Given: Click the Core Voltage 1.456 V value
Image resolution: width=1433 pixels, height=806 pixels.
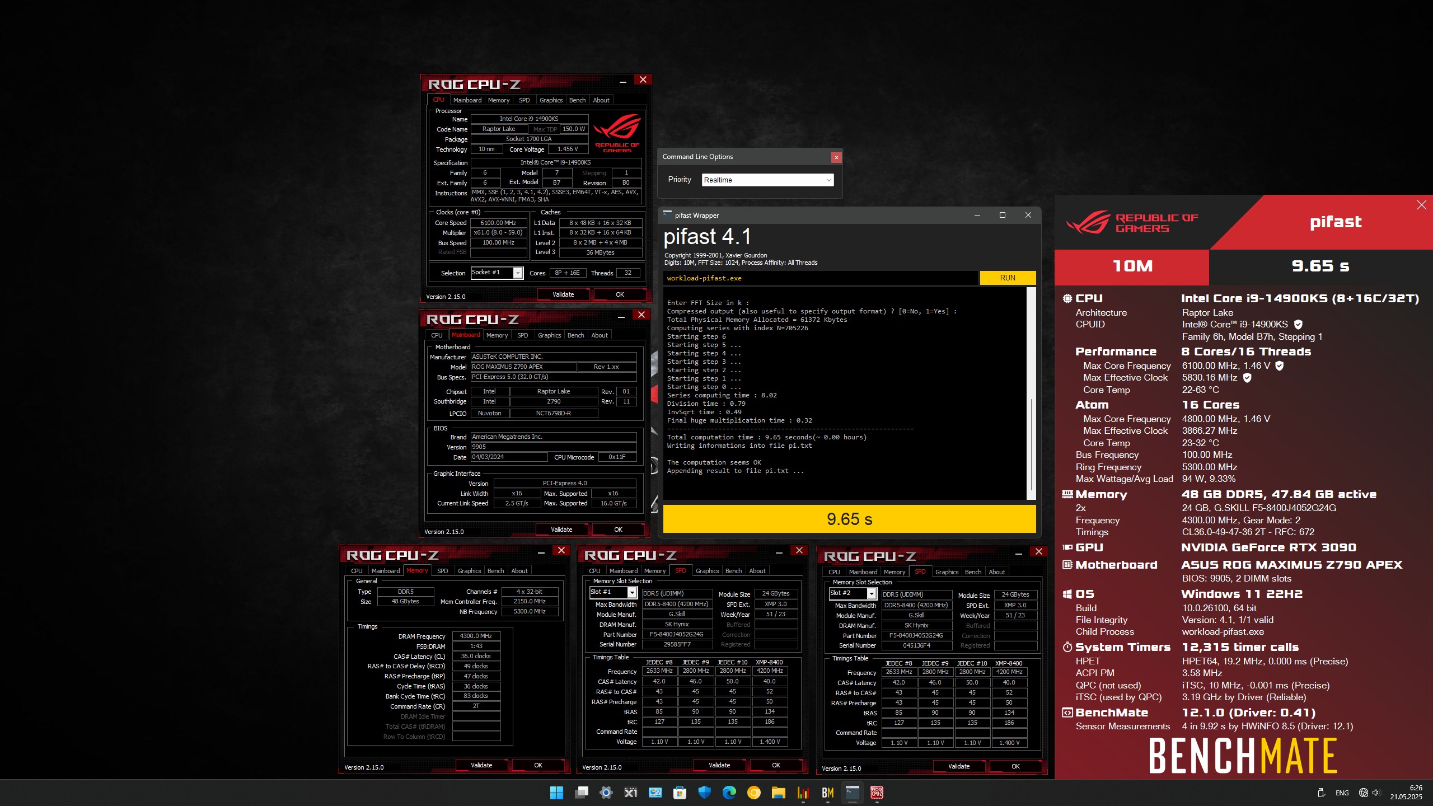Looking at the screenshot, I should tap(568, 149).
